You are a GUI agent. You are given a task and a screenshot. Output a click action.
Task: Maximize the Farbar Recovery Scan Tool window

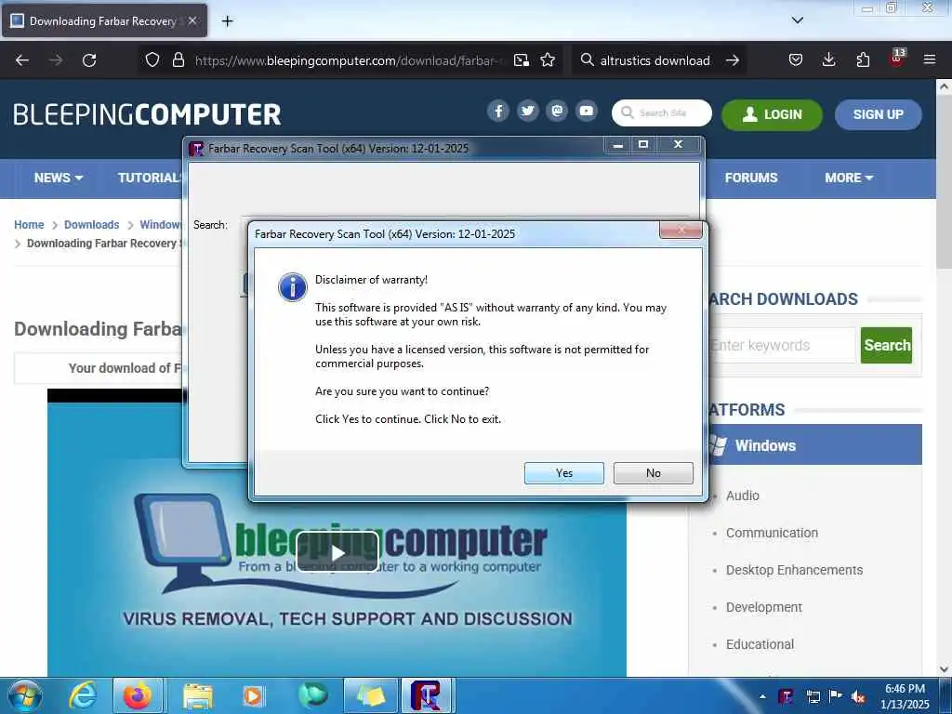point(643,144)
